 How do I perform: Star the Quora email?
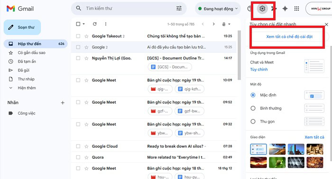[86, 157]
